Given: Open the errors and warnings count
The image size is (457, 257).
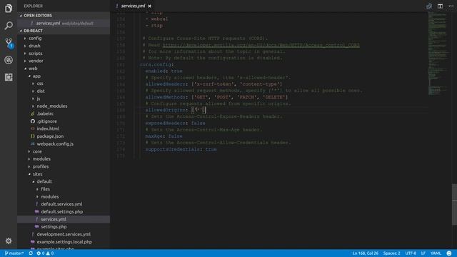Looking at the screenshot, I should pyautogui.click(x=45, y=253).
